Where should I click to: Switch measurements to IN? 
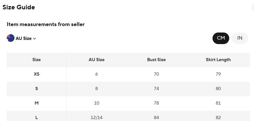click(240, 38)
